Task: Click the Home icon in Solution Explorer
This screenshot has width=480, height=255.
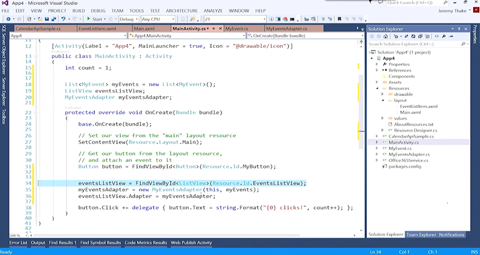Action: coord(386,36)
